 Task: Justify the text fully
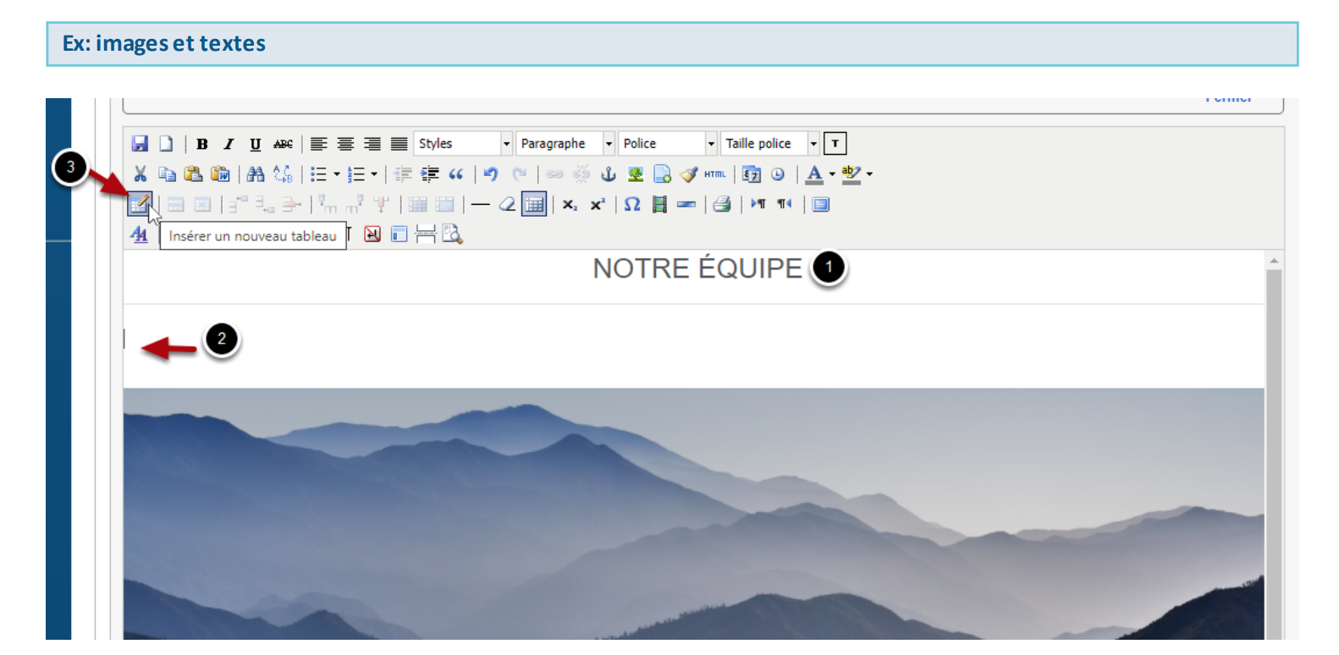coord(399,144)
